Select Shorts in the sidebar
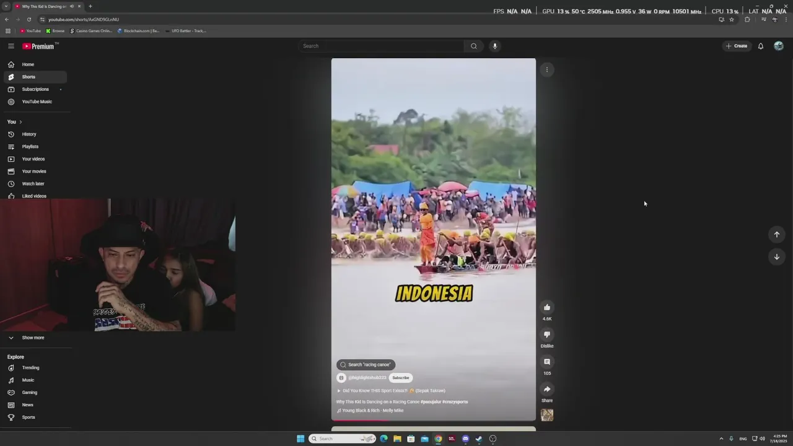The width and height of the screenshot is (793, 446). click(x=35, y=77)
